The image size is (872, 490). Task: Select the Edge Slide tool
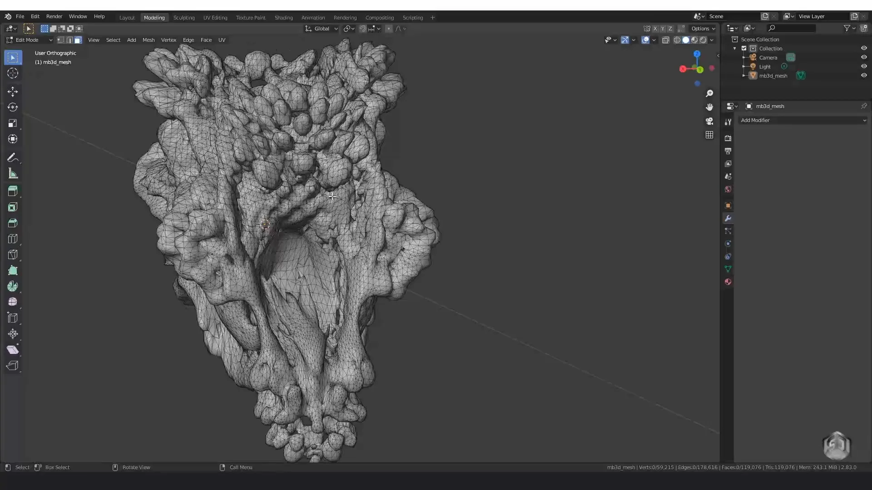click(x=13, y=318)
